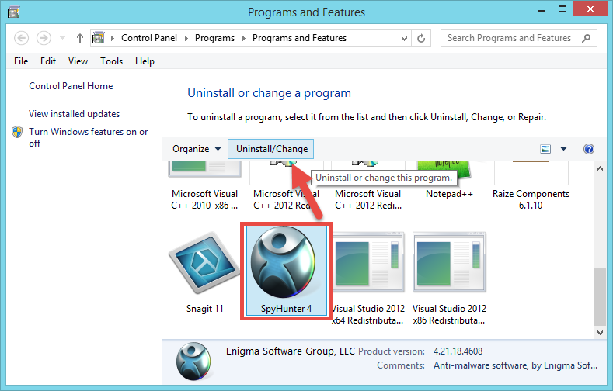Viewport: 613px width, 391px height.
Task: Open the Organize dropdown
Action: (x=197, y=149)
